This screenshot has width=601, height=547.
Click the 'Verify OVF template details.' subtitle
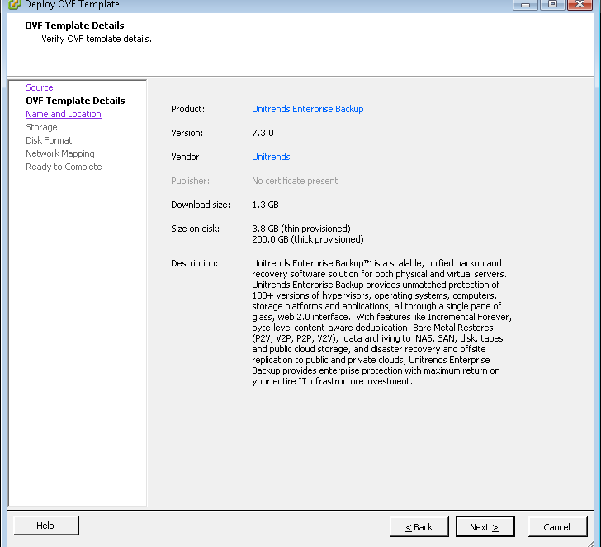coord(97,39)
